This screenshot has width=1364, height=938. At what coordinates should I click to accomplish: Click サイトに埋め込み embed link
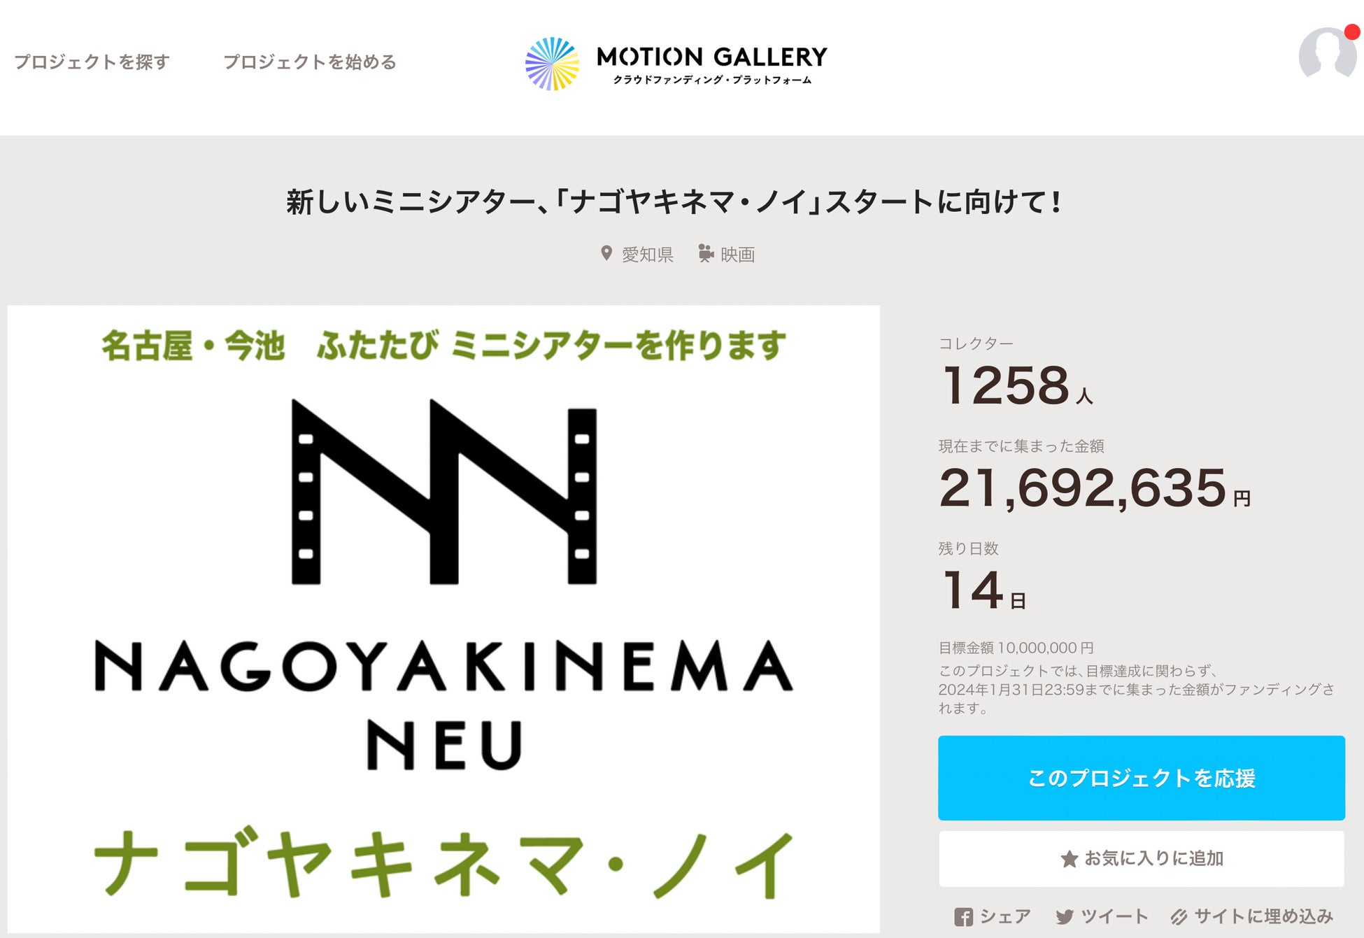[x=1263, y=916]
